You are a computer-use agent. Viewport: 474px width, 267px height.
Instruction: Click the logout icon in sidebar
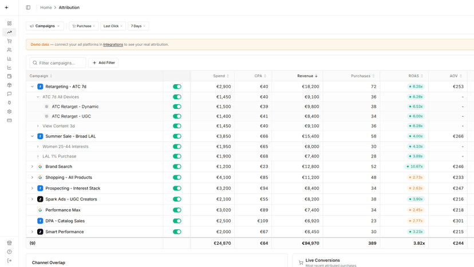point(9,260)
